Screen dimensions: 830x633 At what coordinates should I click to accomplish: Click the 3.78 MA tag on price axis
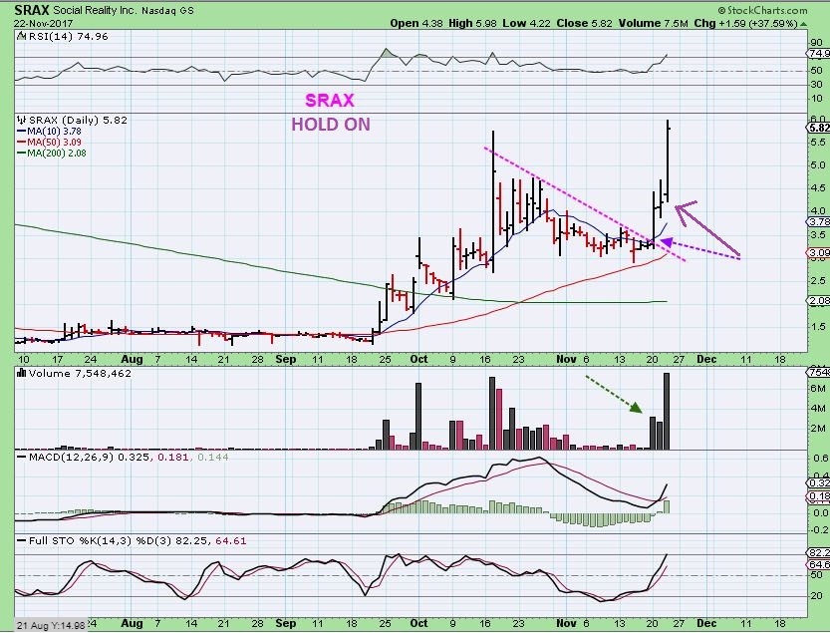click(x=819, y=222)
